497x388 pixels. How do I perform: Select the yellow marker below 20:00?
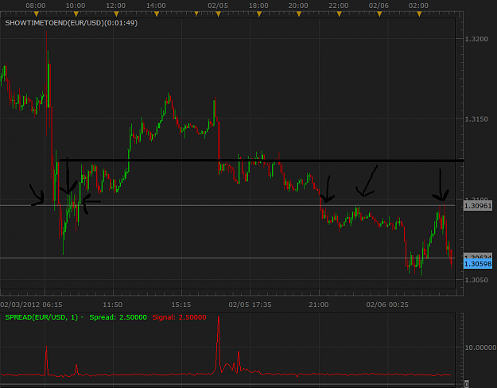pyautogui.click(x=299, y=14)
